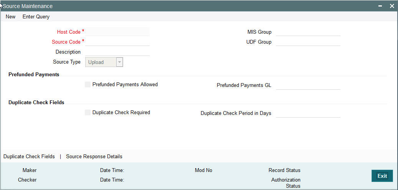Click the UDF Group label

click(259, 42)
